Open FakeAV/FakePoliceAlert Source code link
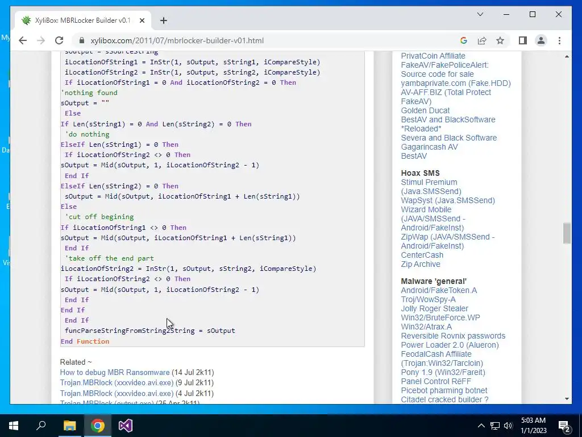The height and width of the screenshot is (437, 582). click(x=444, y=69)
